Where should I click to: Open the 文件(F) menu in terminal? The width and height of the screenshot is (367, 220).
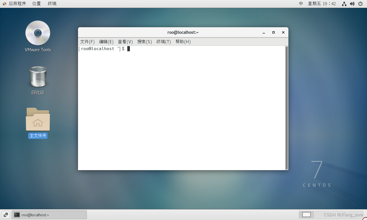click(x=87, y=42)
